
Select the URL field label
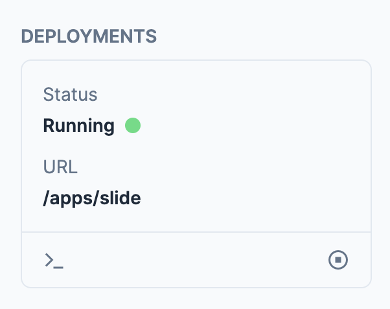[60, 167]
